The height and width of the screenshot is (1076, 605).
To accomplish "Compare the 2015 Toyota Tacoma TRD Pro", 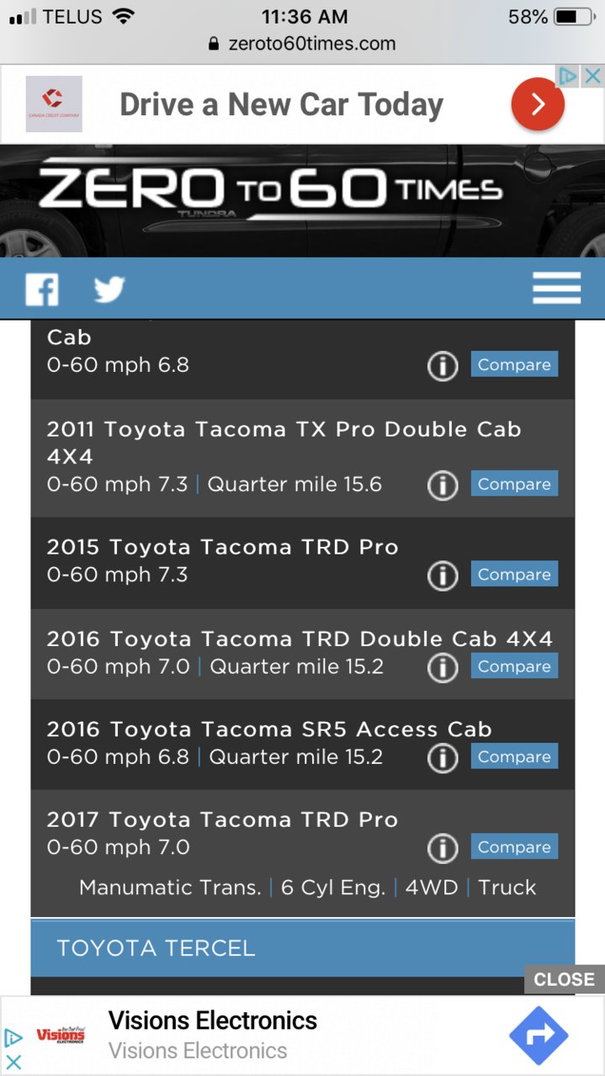I will coord(514,575).
